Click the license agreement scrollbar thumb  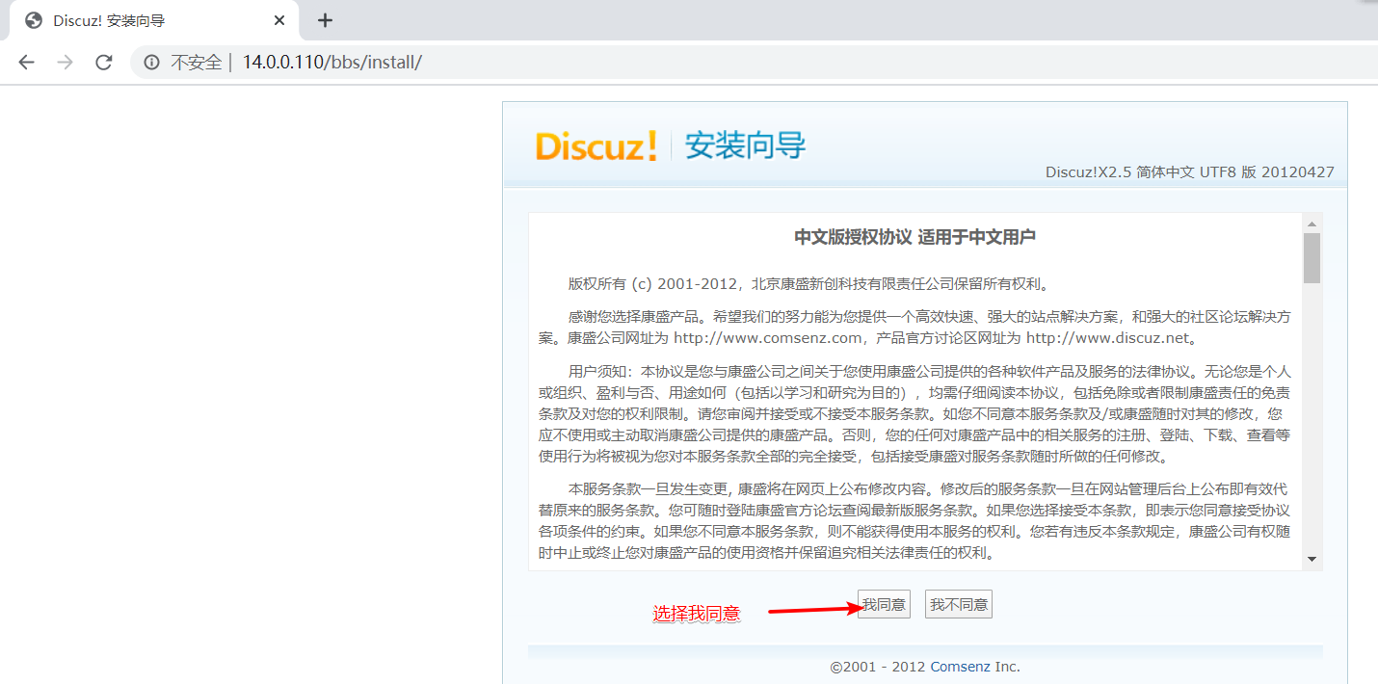click(1312, 258)
